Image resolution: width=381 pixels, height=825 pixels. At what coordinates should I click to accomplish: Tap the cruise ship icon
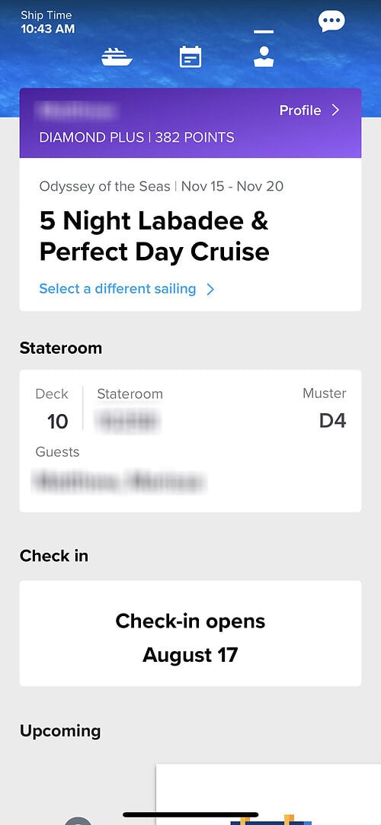pos(117,57)
